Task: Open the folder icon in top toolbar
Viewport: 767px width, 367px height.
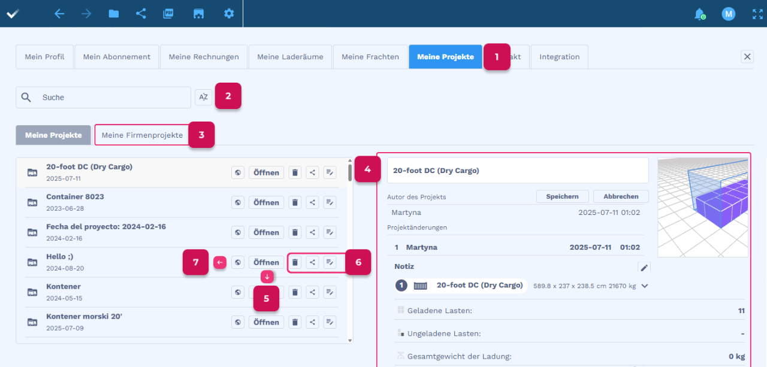Action: 114,14
